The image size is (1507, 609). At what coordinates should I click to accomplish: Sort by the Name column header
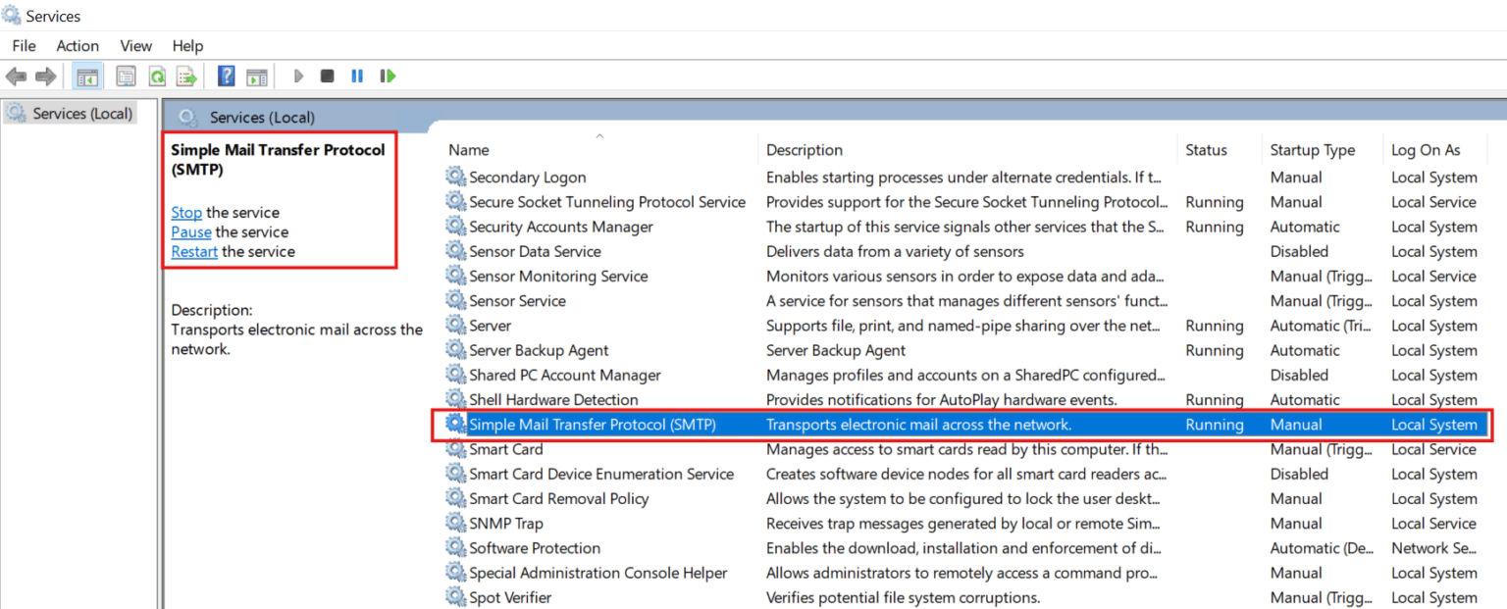[x=469, y=150]
